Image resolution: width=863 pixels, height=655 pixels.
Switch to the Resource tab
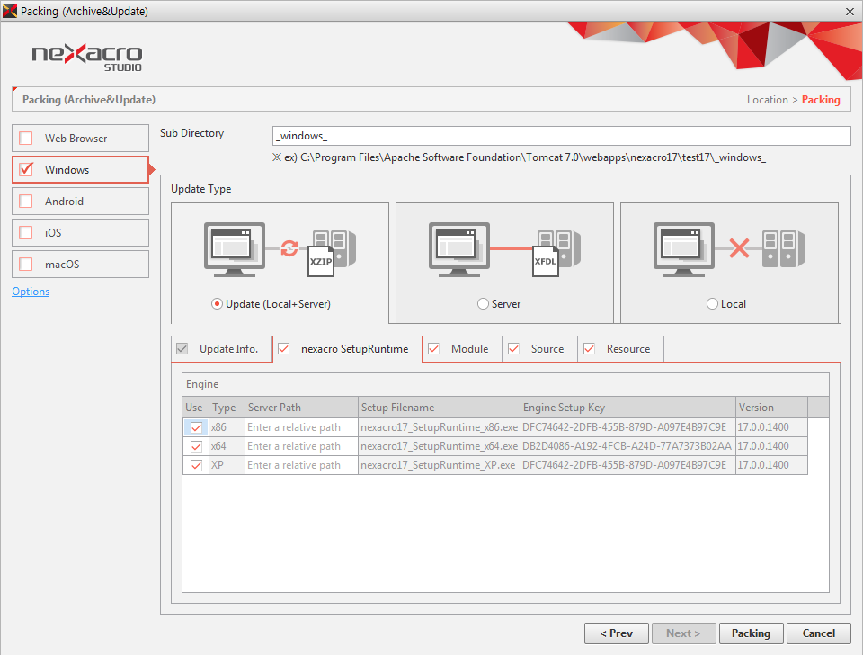pos(619,349)
